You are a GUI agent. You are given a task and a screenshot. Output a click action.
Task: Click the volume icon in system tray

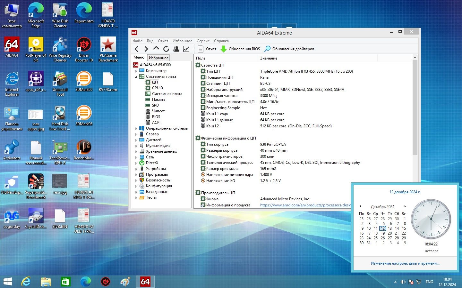403,282
